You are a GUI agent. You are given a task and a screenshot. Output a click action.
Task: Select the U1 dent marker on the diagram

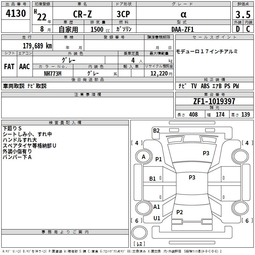157,218
